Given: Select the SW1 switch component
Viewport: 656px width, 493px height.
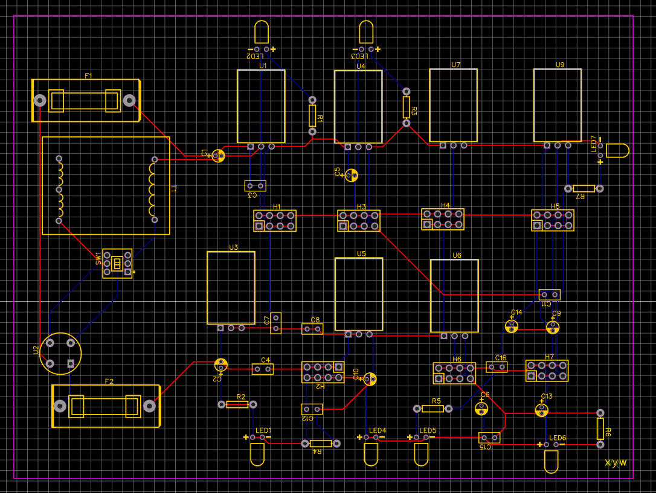Looking at the screenshot, I should tap(117, 263).
